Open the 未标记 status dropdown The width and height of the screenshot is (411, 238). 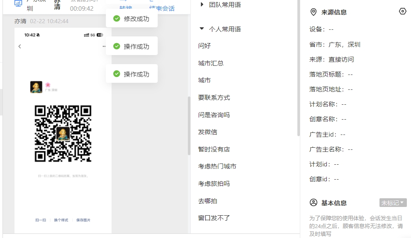click(x=393, y=203)
